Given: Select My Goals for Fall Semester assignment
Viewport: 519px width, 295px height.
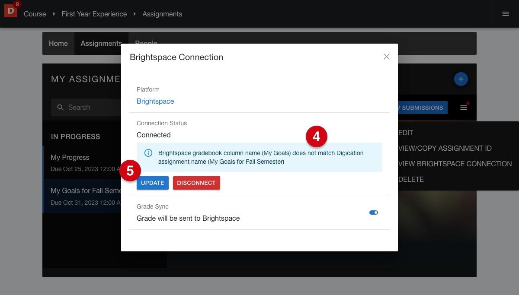Looking at the screenshot, I should point(82,196).
